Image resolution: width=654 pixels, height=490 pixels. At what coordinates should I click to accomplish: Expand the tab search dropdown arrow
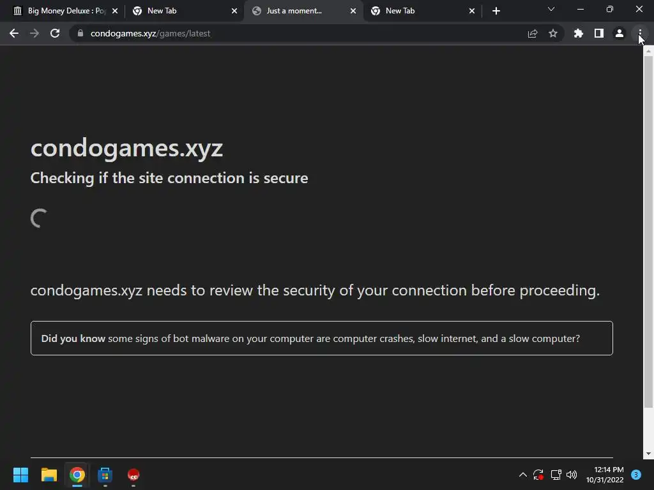pyautogui.click(x=551, y=9)
